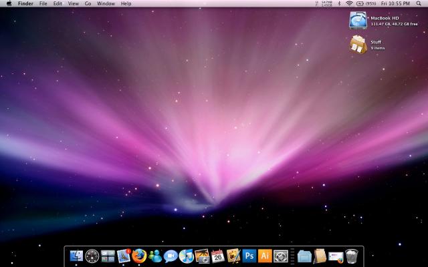Open Mail with the unread badge
This screenshot has width=428, height=267.
pyautogui.click(x=124, y=256)
